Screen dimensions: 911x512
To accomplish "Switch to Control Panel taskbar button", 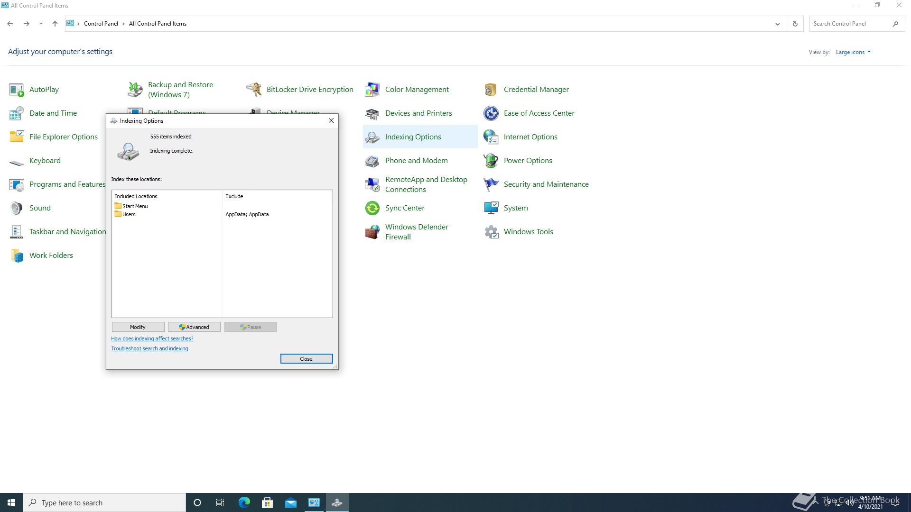I will [x=314, y=503].
